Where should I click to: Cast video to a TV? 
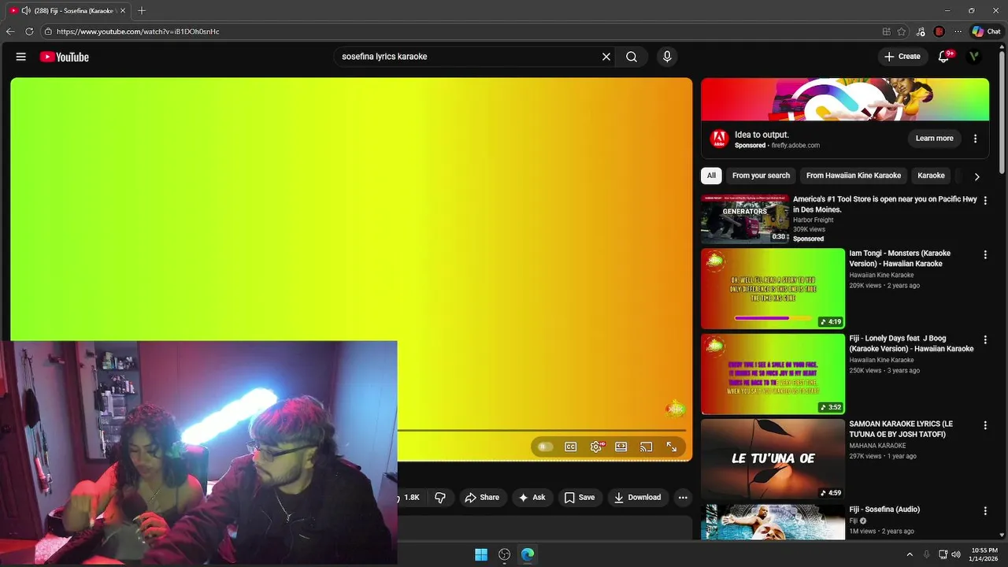click(x=647, y=447)
